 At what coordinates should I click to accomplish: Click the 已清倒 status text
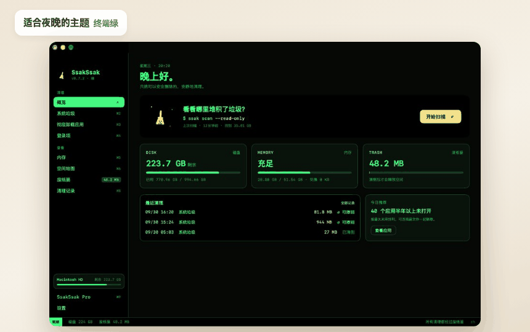click(348, 232)
